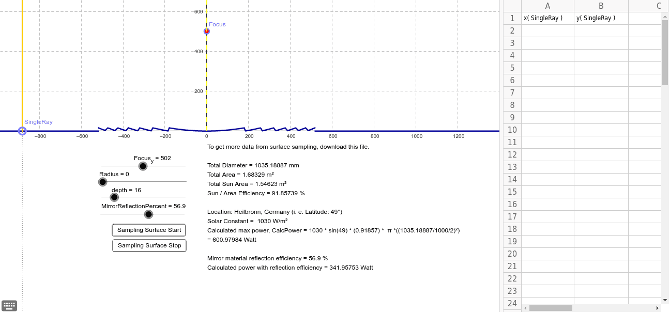Click the Location: Heilbronn, Germany text

(275, 212)
